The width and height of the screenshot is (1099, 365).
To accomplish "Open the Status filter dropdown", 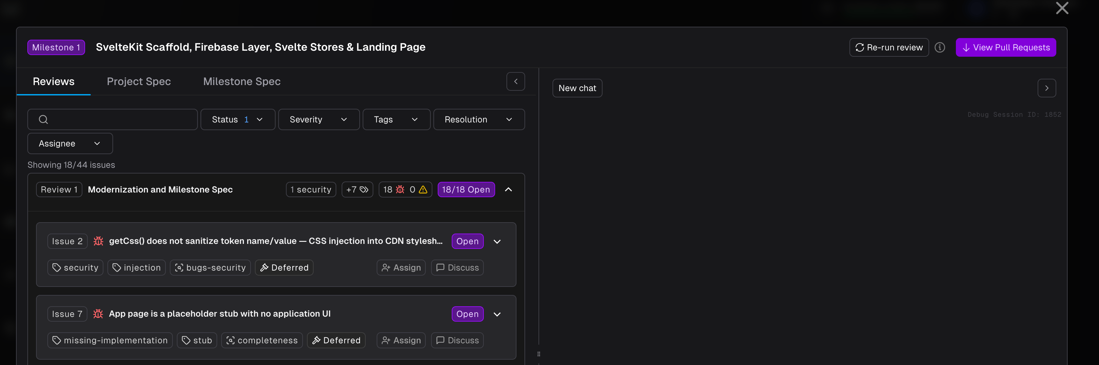I will (238, 119).
